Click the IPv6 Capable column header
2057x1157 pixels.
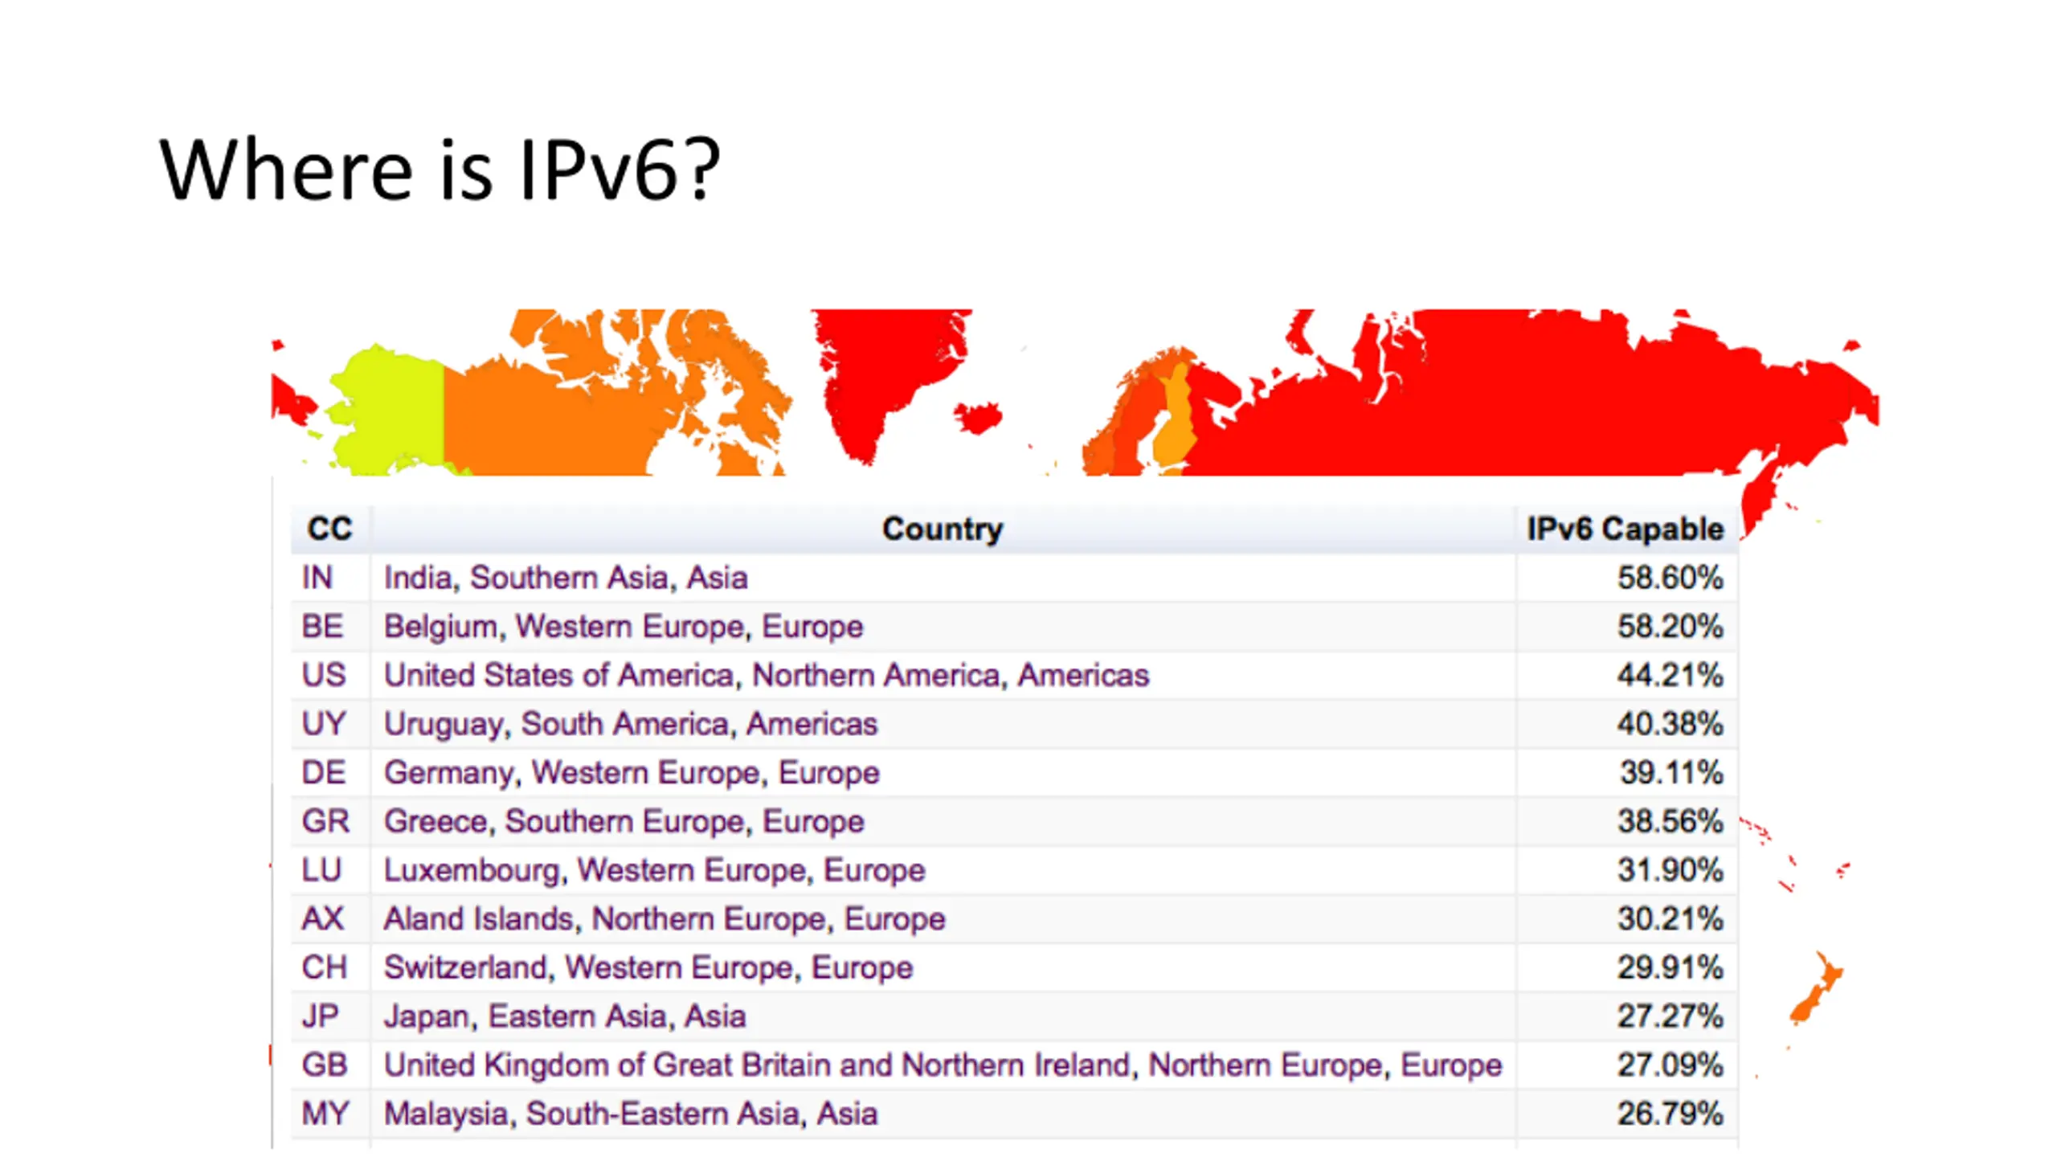tap(1626, 529)
